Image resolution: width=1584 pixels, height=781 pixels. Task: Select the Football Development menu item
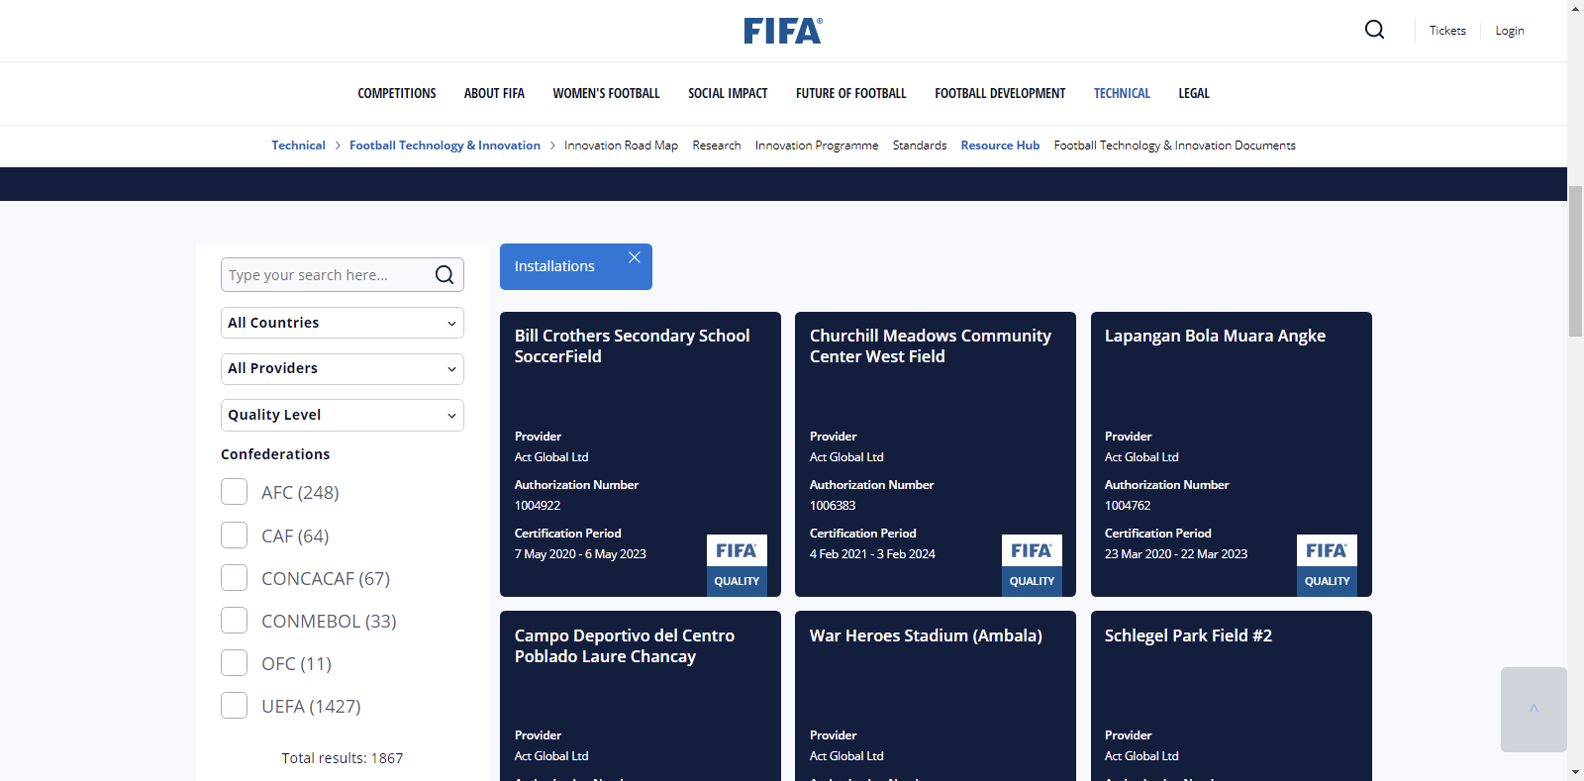[x=1000, y=93]
